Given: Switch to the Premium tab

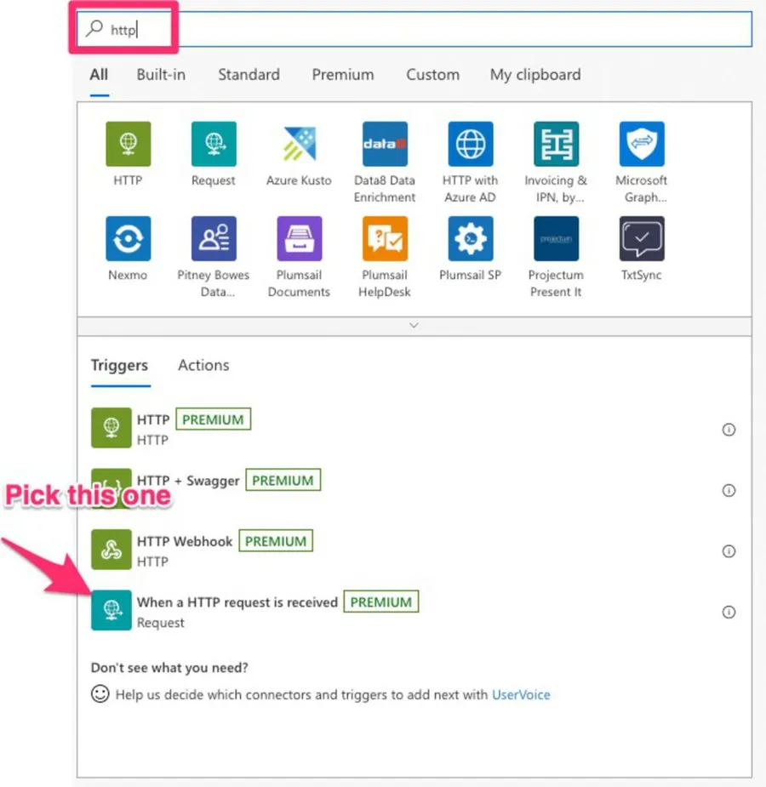Looking at the screenshot, I should 342,75.
